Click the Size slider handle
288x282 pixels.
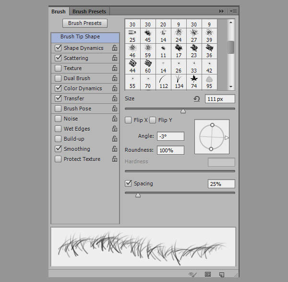click(183, 111)
